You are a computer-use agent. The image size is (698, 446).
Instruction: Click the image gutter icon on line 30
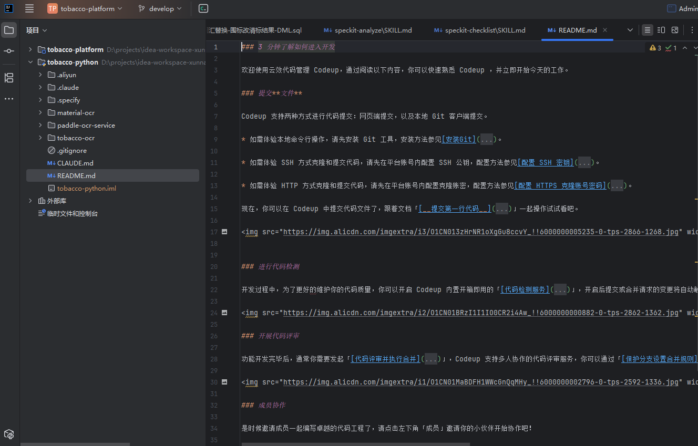coord(224,382)
